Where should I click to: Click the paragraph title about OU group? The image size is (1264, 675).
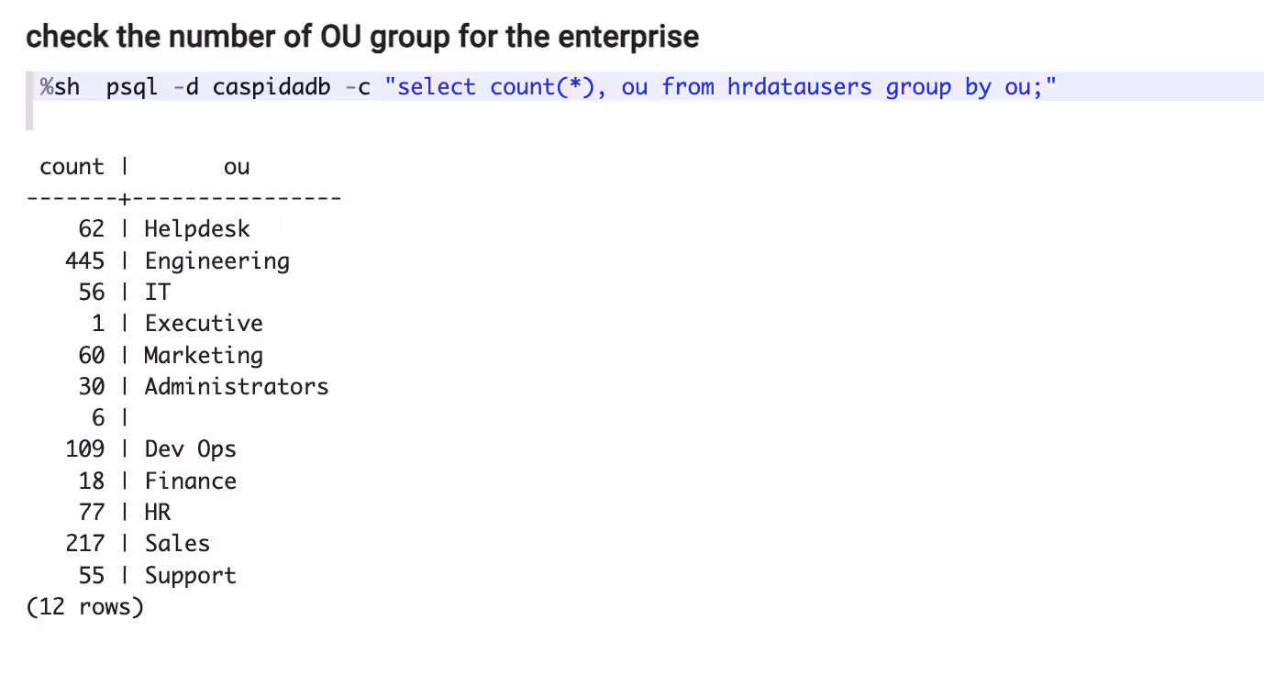click(362, 37)
